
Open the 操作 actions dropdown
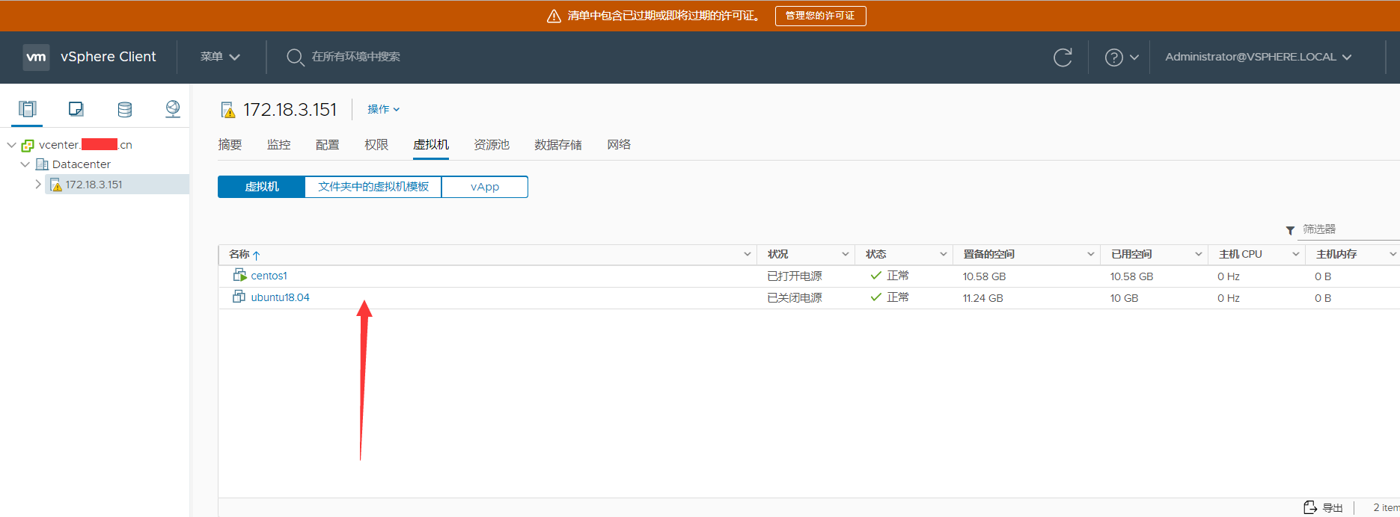[383, 109]
